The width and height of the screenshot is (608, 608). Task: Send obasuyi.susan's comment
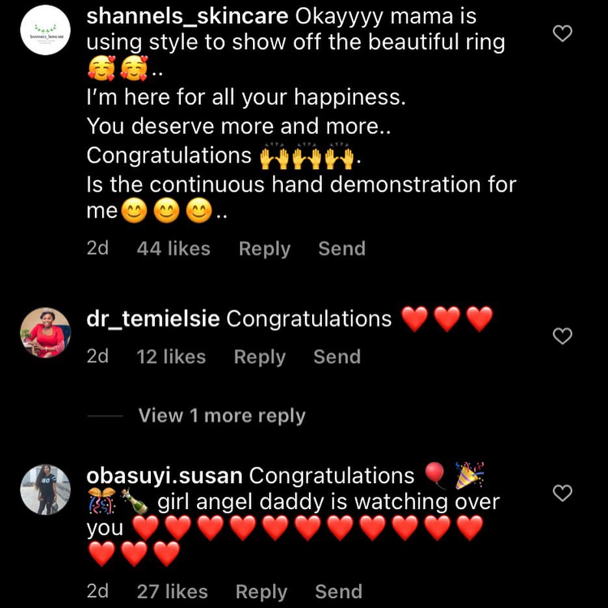(x=338, y=592)
